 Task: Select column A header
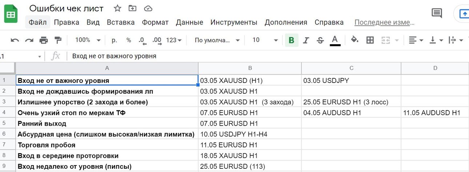[107, 68]
